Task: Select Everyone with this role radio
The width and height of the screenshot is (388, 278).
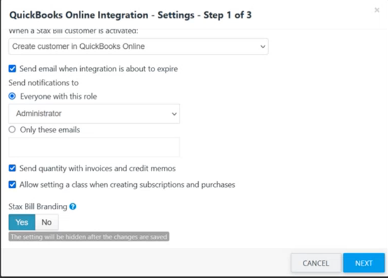Action: pyautogui.click(x=12, y=96)
